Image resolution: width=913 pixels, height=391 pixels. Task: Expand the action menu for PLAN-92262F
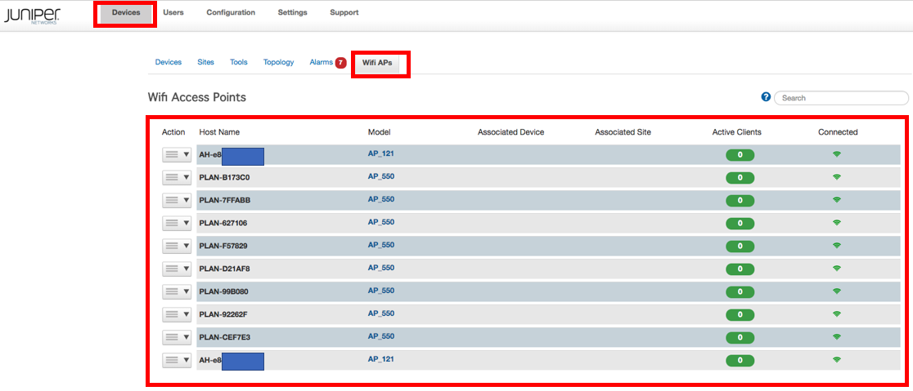pyautogui.click(x=177, y=314)
